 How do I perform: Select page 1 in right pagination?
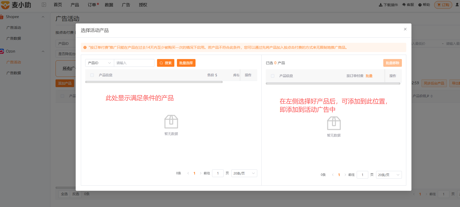coord(339,175)
